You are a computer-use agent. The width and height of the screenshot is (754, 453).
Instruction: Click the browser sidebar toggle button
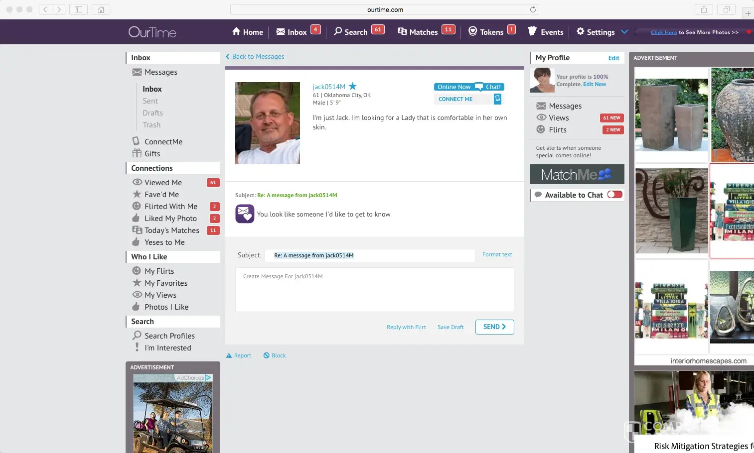tap(78, 9)
